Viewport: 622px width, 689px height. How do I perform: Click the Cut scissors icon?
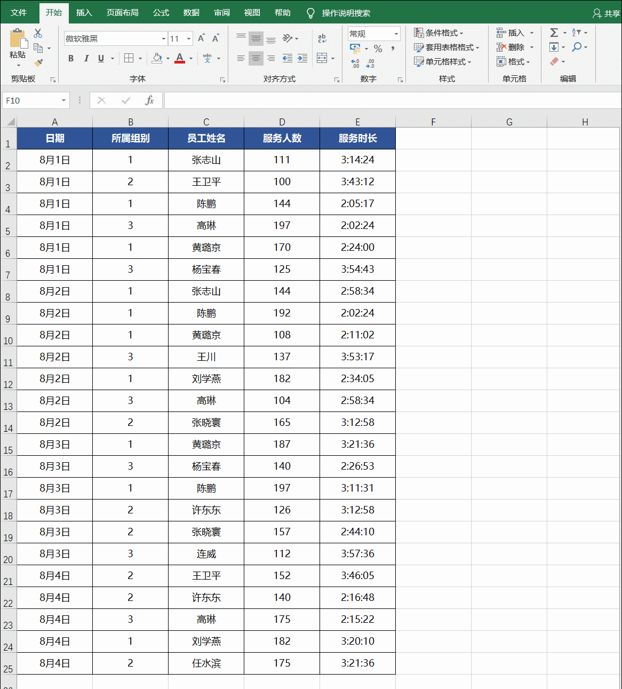coord(38,34)
